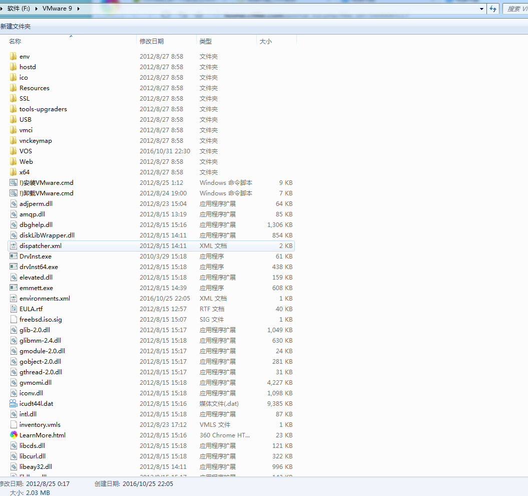
Task: Click the !)安装VMware.cmd script icon
Action: click(13, 182)
